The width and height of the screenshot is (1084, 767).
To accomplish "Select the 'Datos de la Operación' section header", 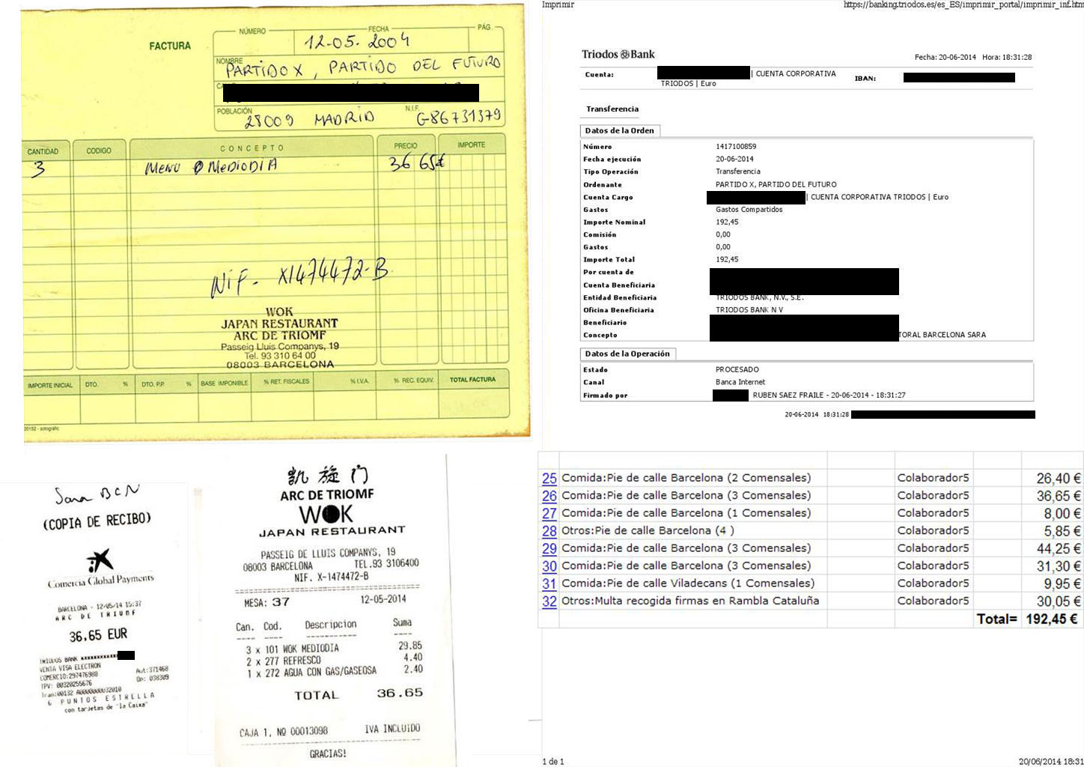I will click(x=627, y=354).
